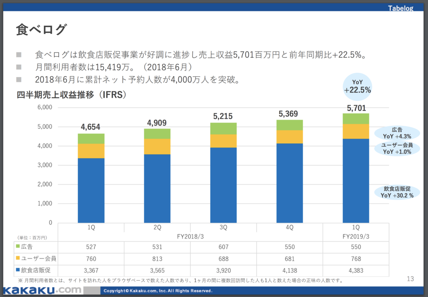Click the page number 13
This screenshot has width=428, height=297.
tap(410, 279)
